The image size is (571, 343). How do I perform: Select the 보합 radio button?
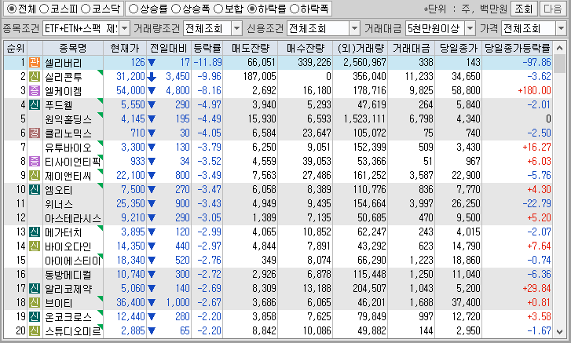(218, 9)
